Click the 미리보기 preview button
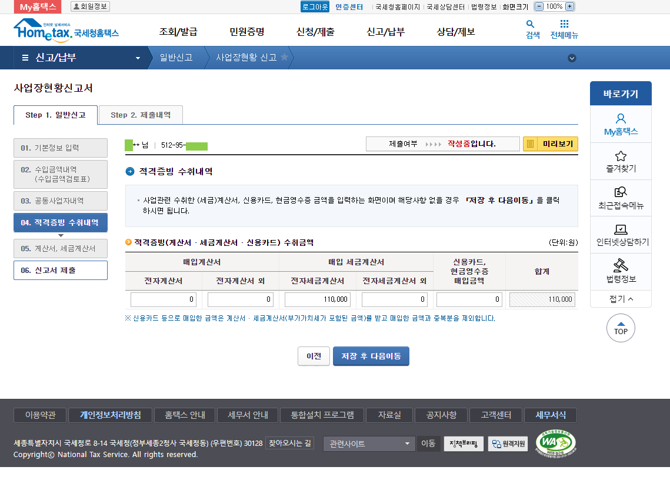Viewport: 670px width, 480px height. point(551,144)
